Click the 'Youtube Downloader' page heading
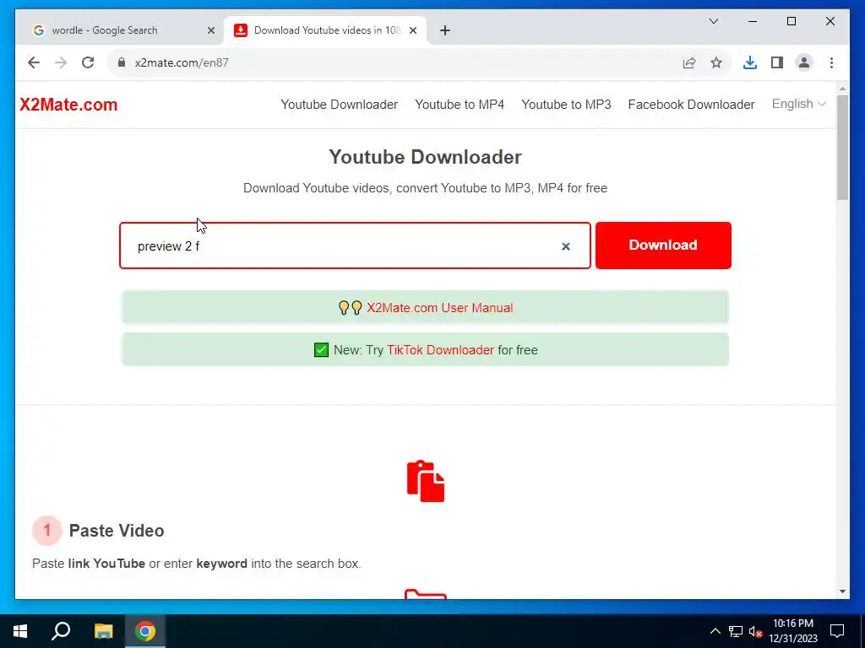This screenshot has width=865, height=648. tap(426, 157)
